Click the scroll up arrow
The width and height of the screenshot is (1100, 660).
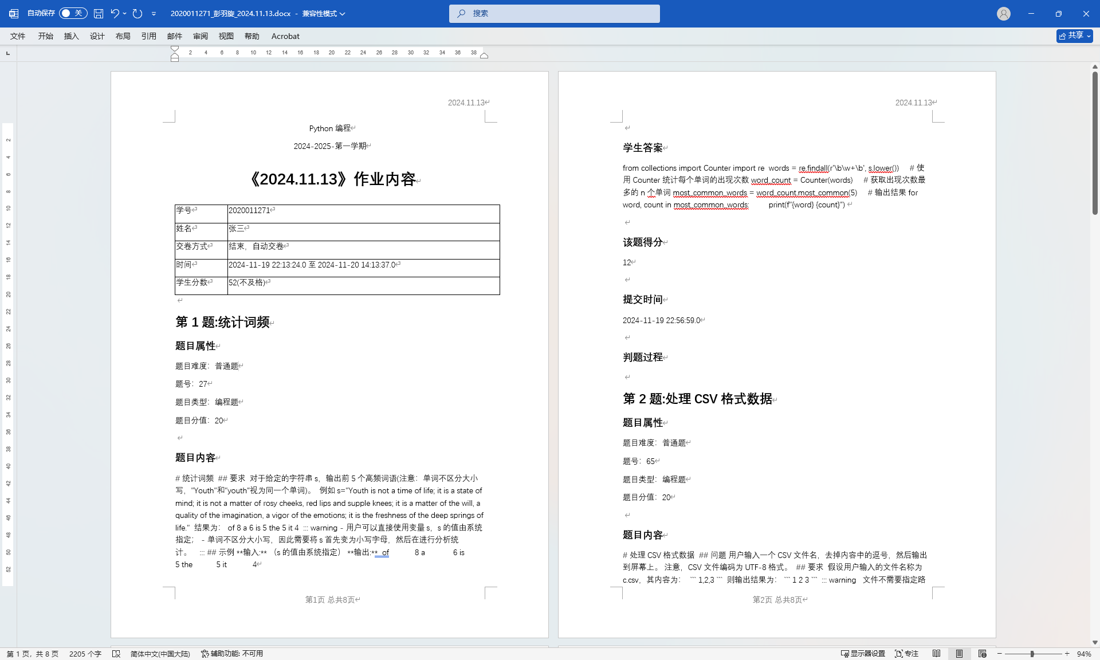tap(1095, 66)
